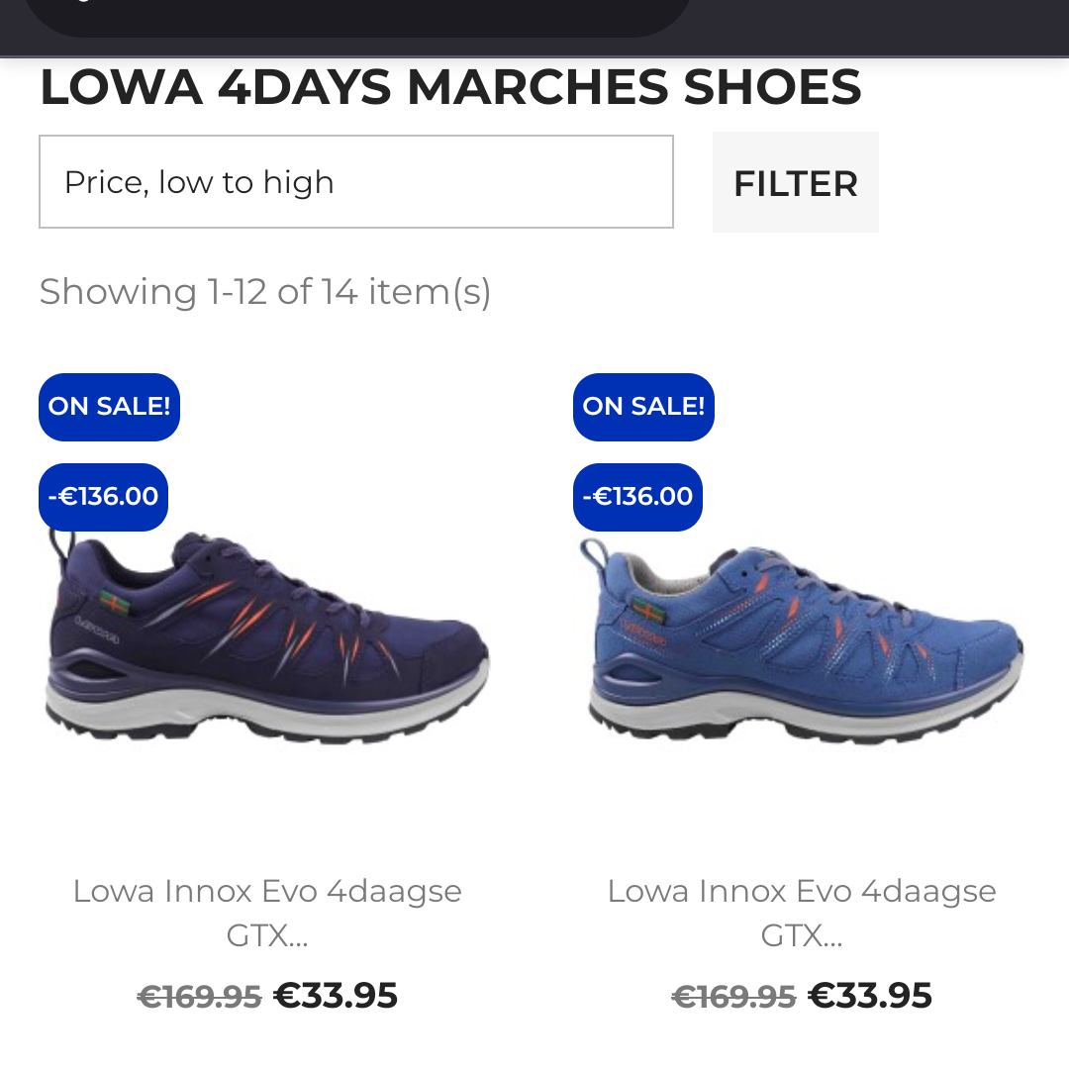
Task: Select the -€136.00 discount badge on the navy shoe
Action: (103, 497)
